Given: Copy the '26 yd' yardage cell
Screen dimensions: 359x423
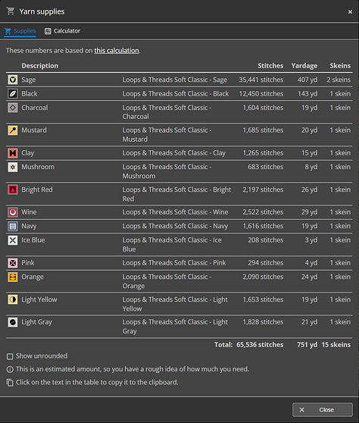Looking at the screenshot, I should point(309,190).
